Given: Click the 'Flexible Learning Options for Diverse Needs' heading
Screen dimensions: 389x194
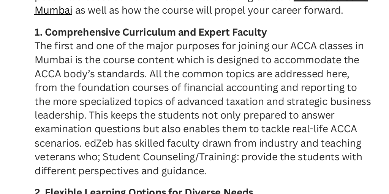Looking at the screenshot, I should pos(149,191).
